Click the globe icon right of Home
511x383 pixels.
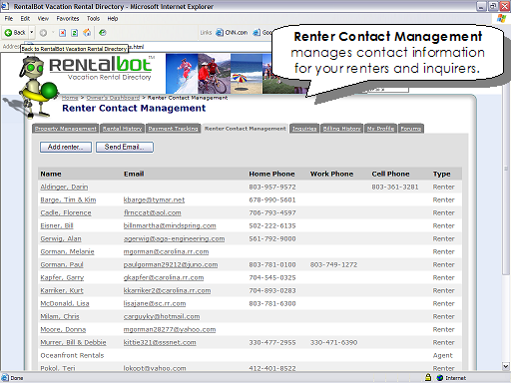point(103,33)
